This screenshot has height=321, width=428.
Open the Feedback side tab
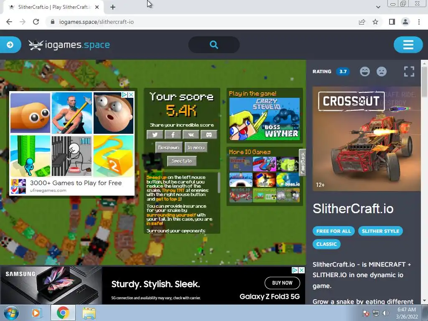(302, 163)
